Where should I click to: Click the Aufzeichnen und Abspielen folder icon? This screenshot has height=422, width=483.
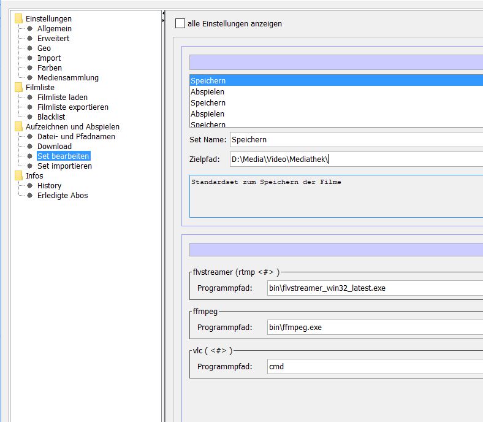(19, 127)
